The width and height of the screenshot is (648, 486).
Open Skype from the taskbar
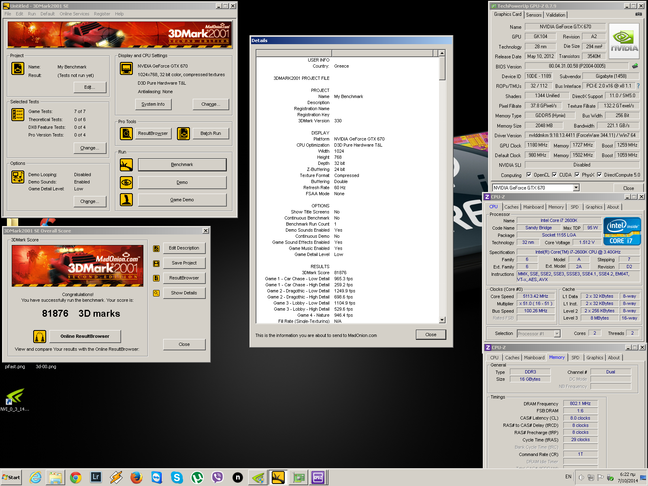(x=177, y=478)
